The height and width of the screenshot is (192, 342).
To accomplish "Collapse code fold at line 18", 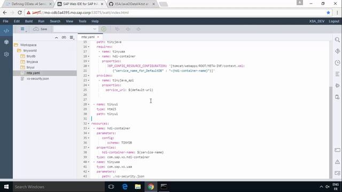I will 89,57.
